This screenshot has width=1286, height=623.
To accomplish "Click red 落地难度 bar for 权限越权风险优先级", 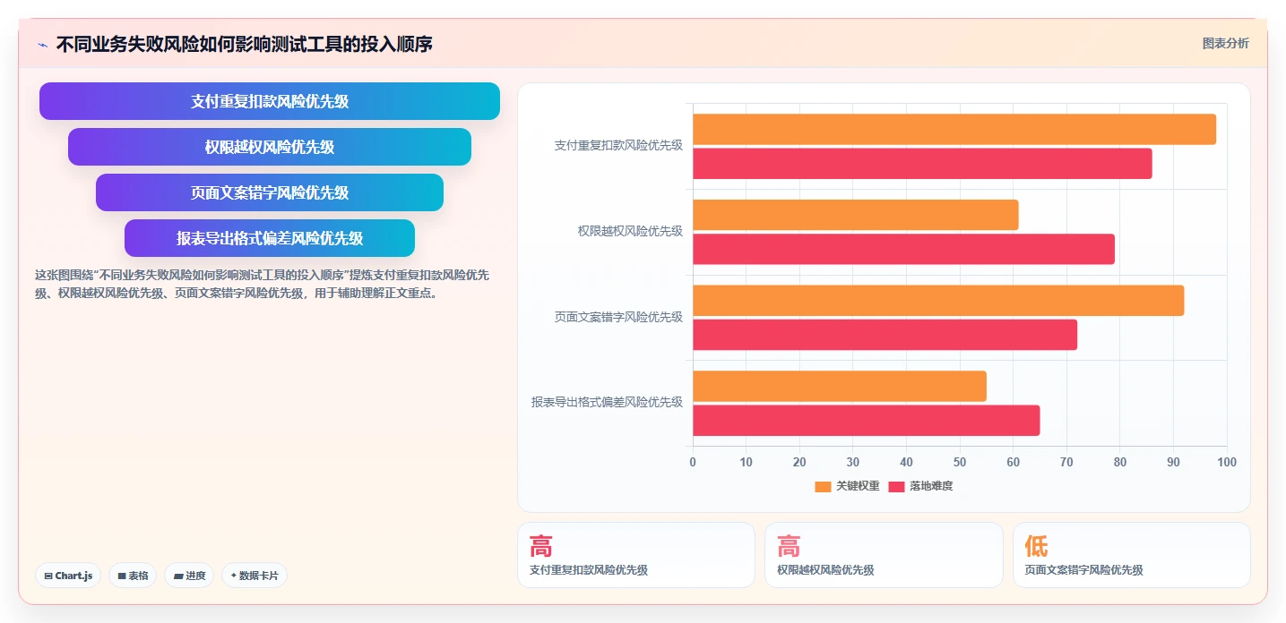I will tap(903, 249).
